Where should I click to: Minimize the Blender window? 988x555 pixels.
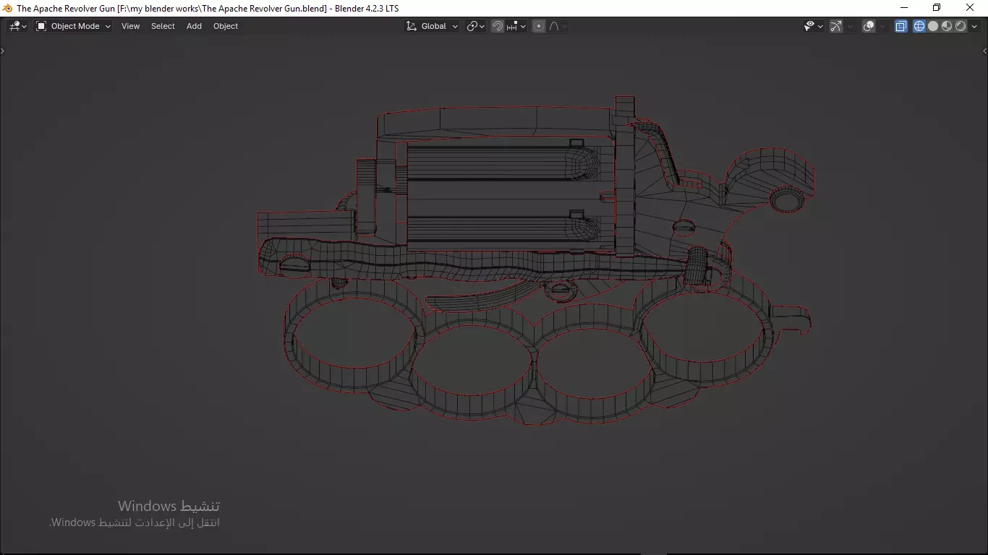(x=903, y=8)
